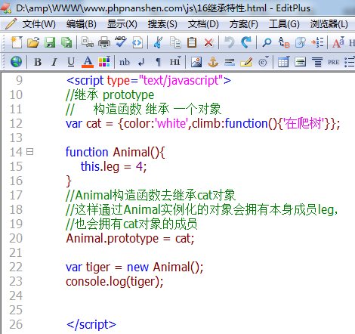Select line number 20 in the gutter
The image size is (355, 334).
16,238
